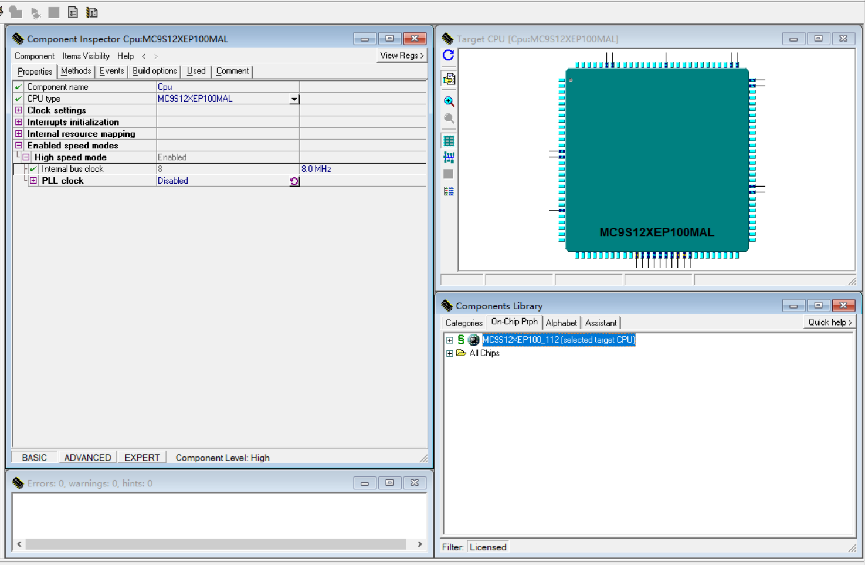Screen dimensions: 865x565
Task: Click the document list icon in top toolbar
Action: click(73, 12)
